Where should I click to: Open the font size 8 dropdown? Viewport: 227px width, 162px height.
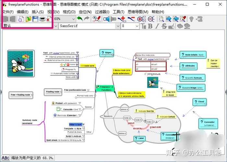coord(137,26)
